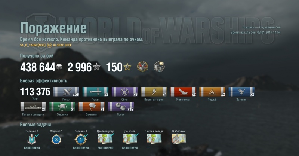Click the defended ribbon labeled Защитил
Screen dimensions: 299x156
point(62,107)
